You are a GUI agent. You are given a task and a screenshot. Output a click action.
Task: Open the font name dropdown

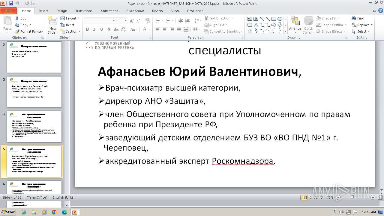pos(114,21)
